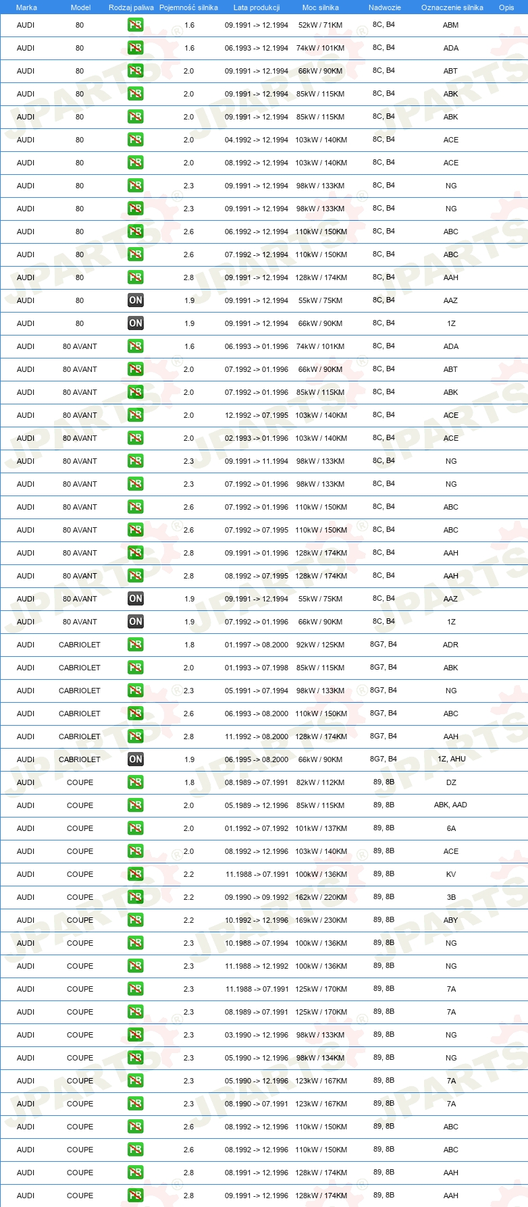This screenshot has height=1207, width=528.
Task: Select production years 03.1990 -> 12.1996
Action: [x=257, y=1035]
